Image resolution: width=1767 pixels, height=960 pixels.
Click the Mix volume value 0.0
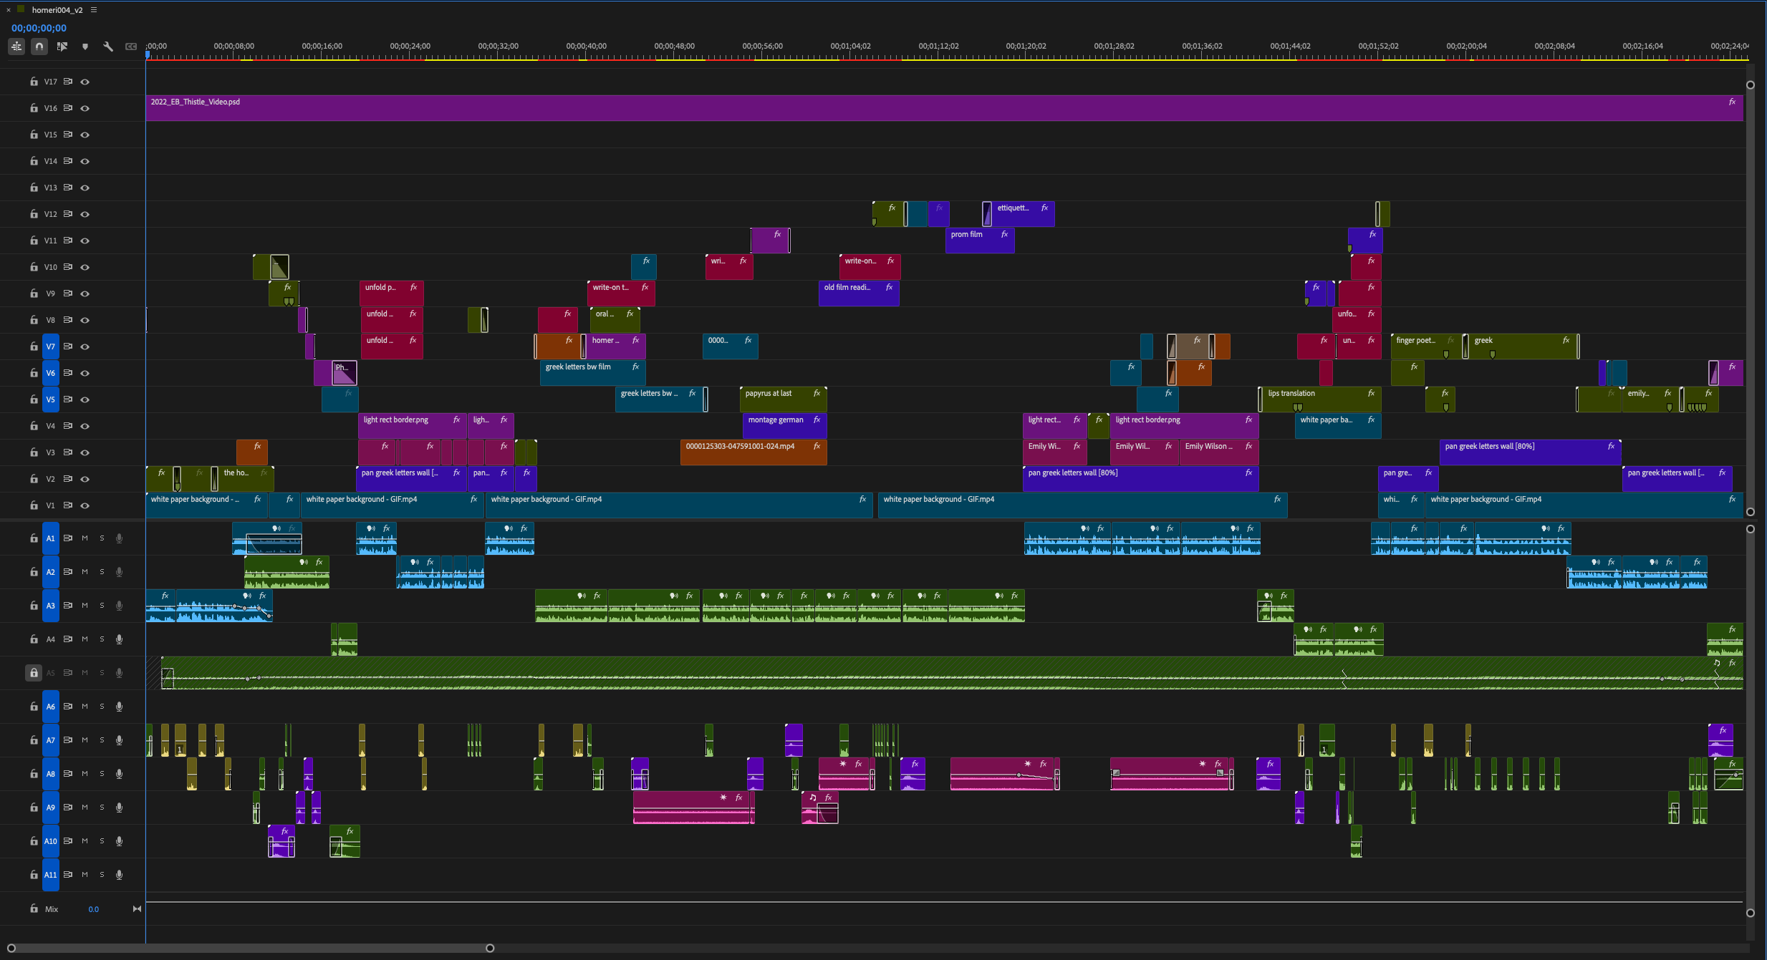[94, 909]
